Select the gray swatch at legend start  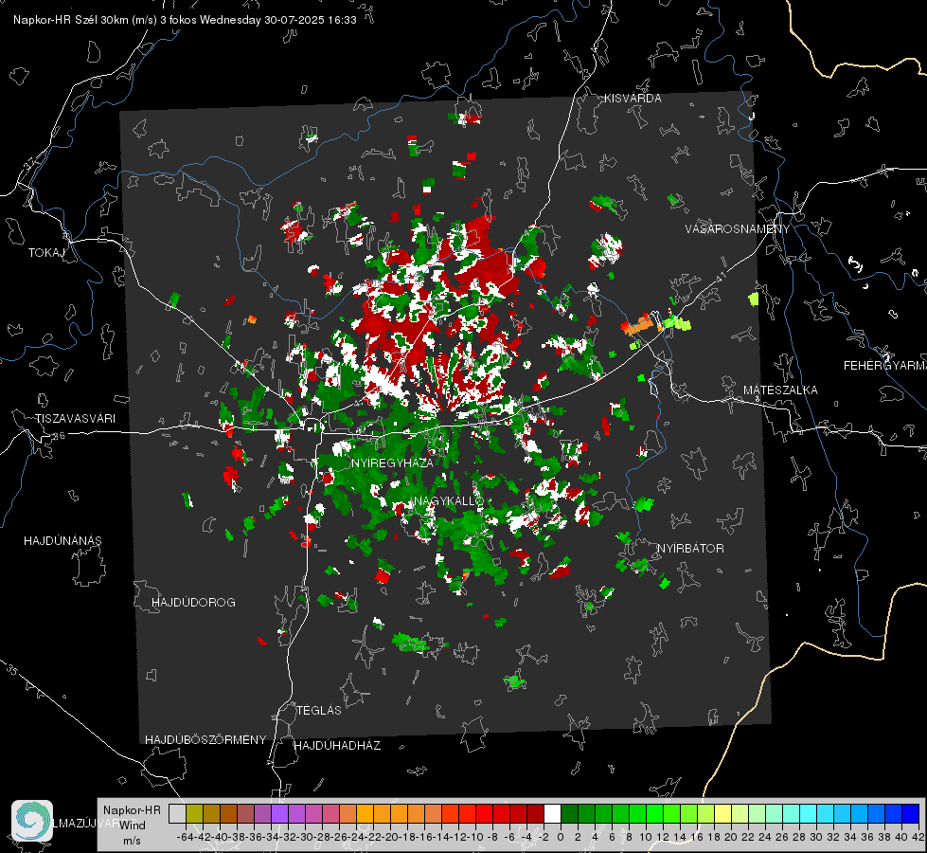click(x=177, y=813)
